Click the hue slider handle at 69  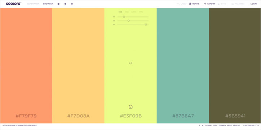point(124,17)
